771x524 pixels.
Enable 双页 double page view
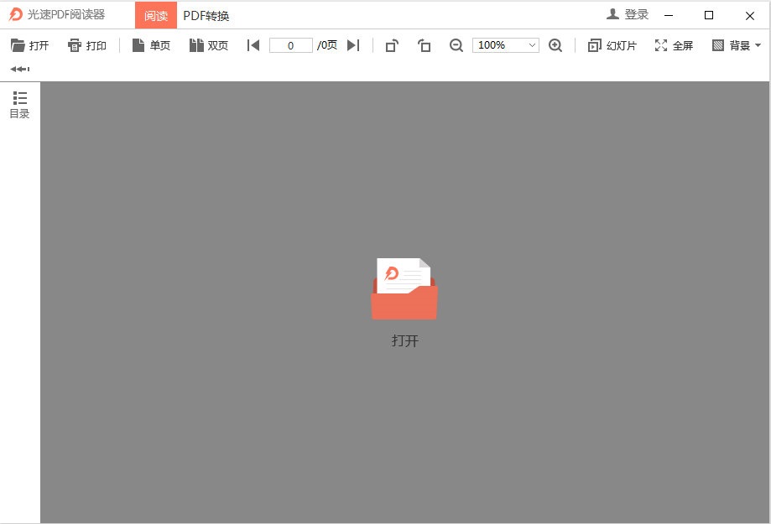(207, 45)
